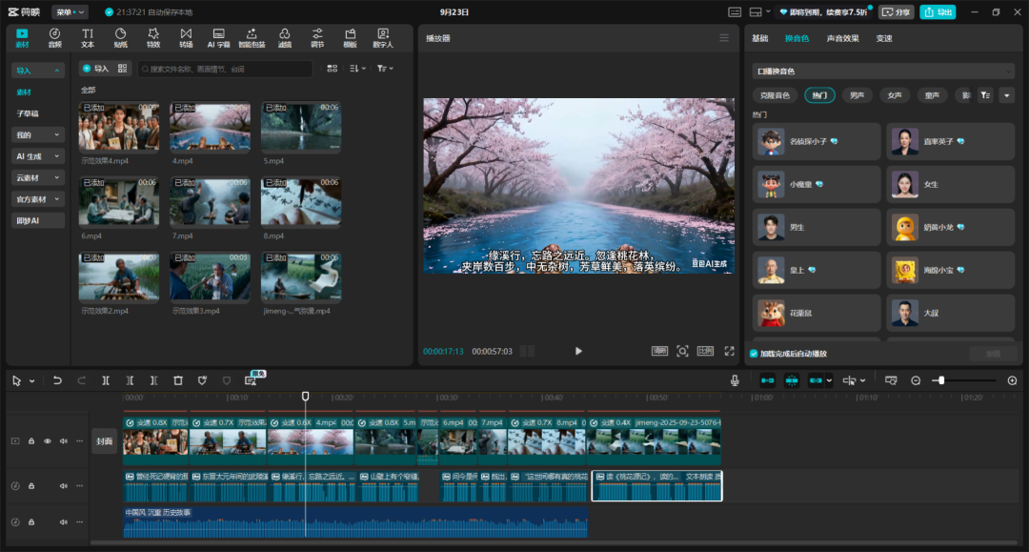This screenshot has height=552, width=1029.
Task: Click the timeline zoom slider handle
Action: (941, 380)
